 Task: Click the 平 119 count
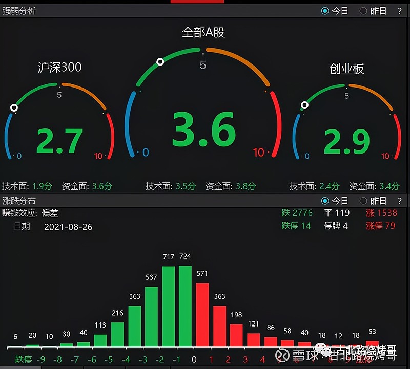337,213
